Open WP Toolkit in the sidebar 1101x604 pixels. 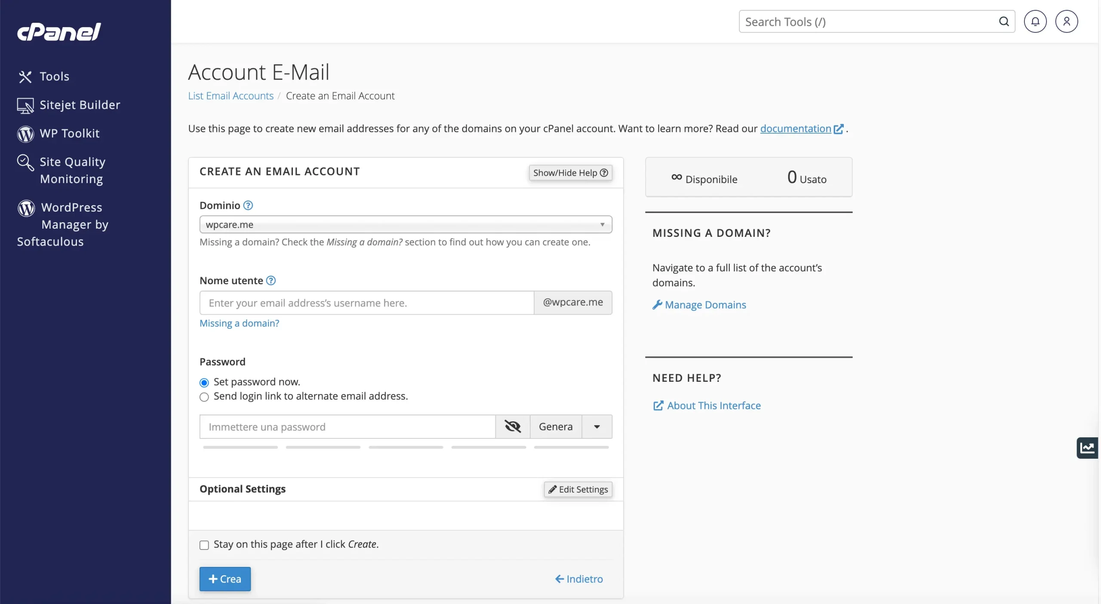click(x=69, y=134)
